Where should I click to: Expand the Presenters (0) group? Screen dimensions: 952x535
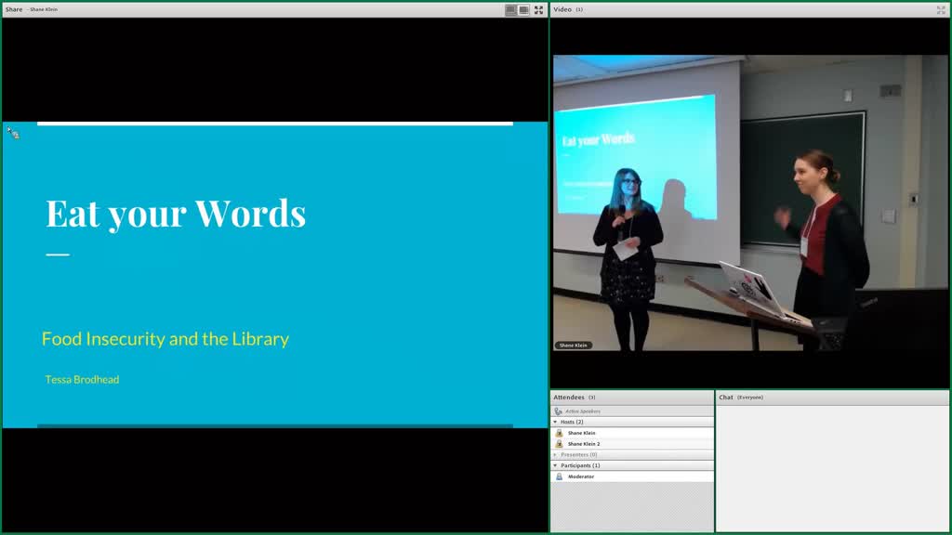pyautogui.click(x=555, y=455)
